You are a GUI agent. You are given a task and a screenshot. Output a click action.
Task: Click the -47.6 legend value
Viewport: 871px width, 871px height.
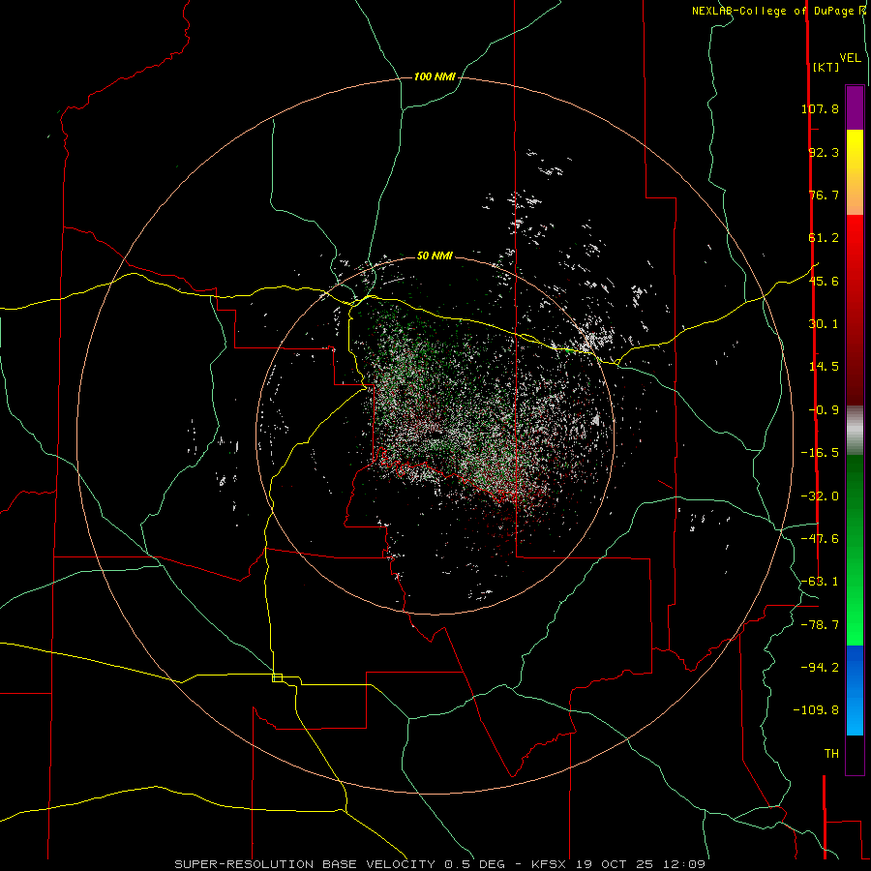[x=820, y=539]
